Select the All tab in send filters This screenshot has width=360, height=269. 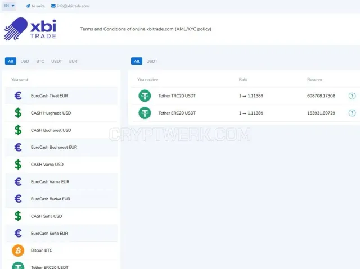pyautogui.click(x=11, y=61)
